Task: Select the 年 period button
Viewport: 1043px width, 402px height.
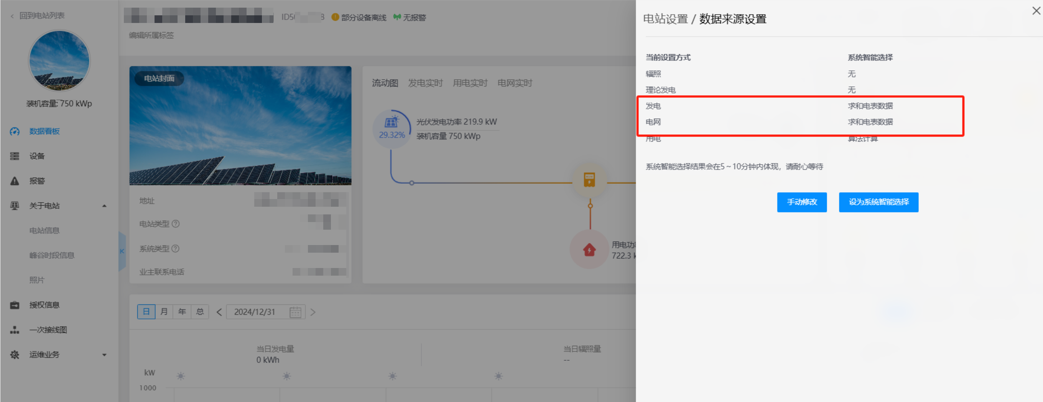Action: [182, 312]
